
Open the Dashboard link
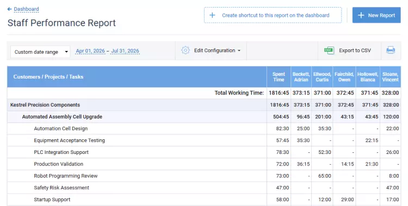(26, 9)
